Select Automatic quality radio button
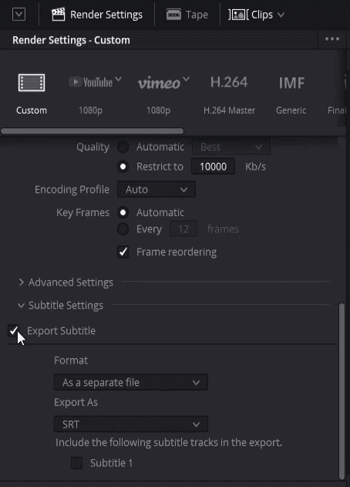The height and width of the screenshot is (487, 350). tap(123, 147)
